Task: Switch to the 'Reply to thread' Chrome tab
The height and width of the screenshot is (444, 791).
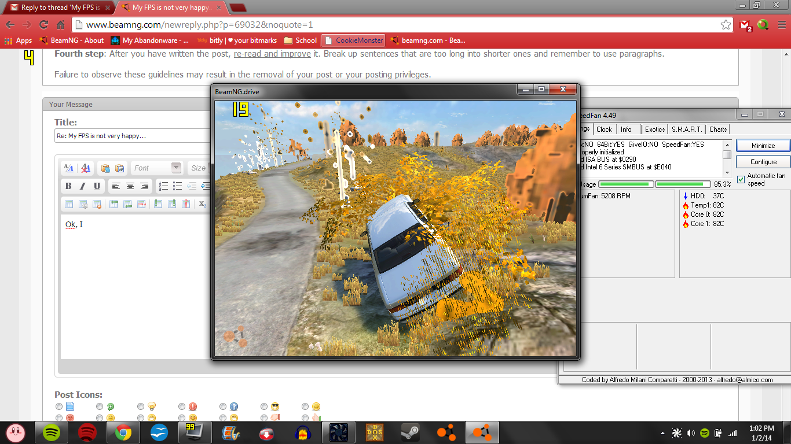Action: click(x=58, y=8)
